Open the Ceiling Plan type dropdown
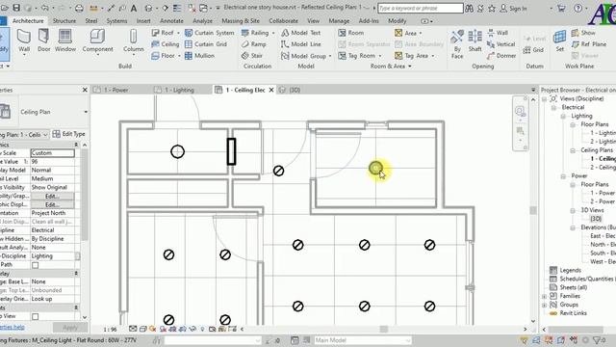The image size is (616, 347). (86, 112)
